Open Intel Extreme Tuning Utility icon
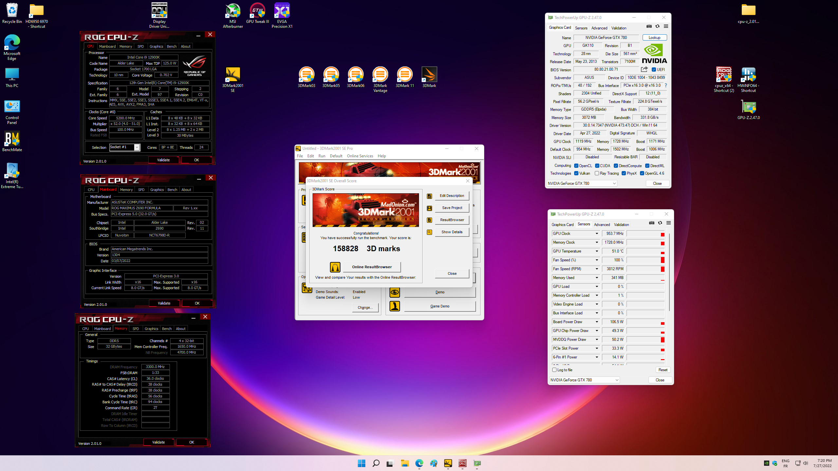838x471 pixels. click(12, 176)
